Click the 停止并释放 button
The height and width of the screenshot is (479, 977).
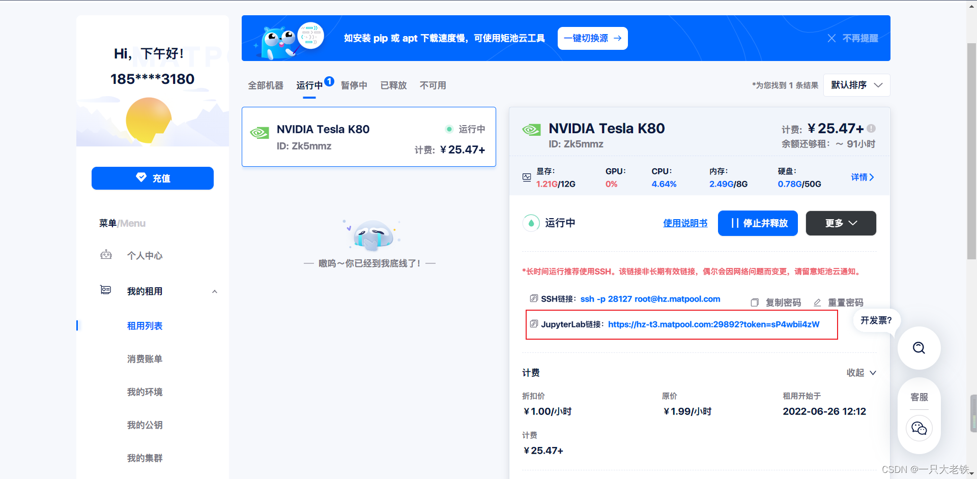(x=758, y=223)
